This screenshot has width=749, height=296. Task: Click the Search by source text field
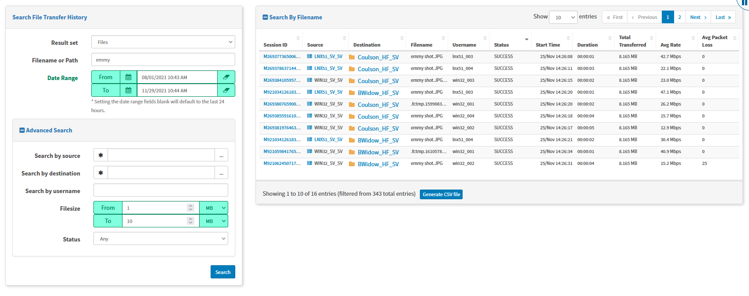161,155
